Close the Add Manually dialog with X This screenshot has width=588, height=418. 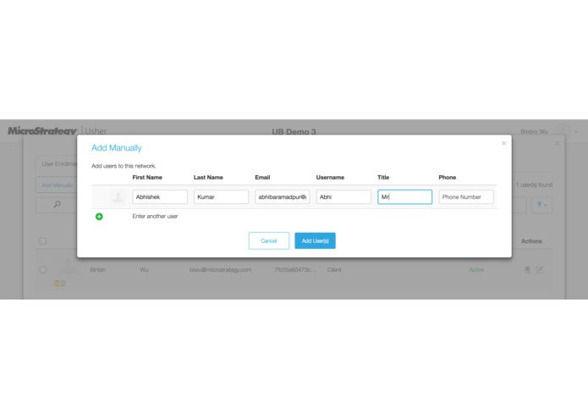pos(503,143)
